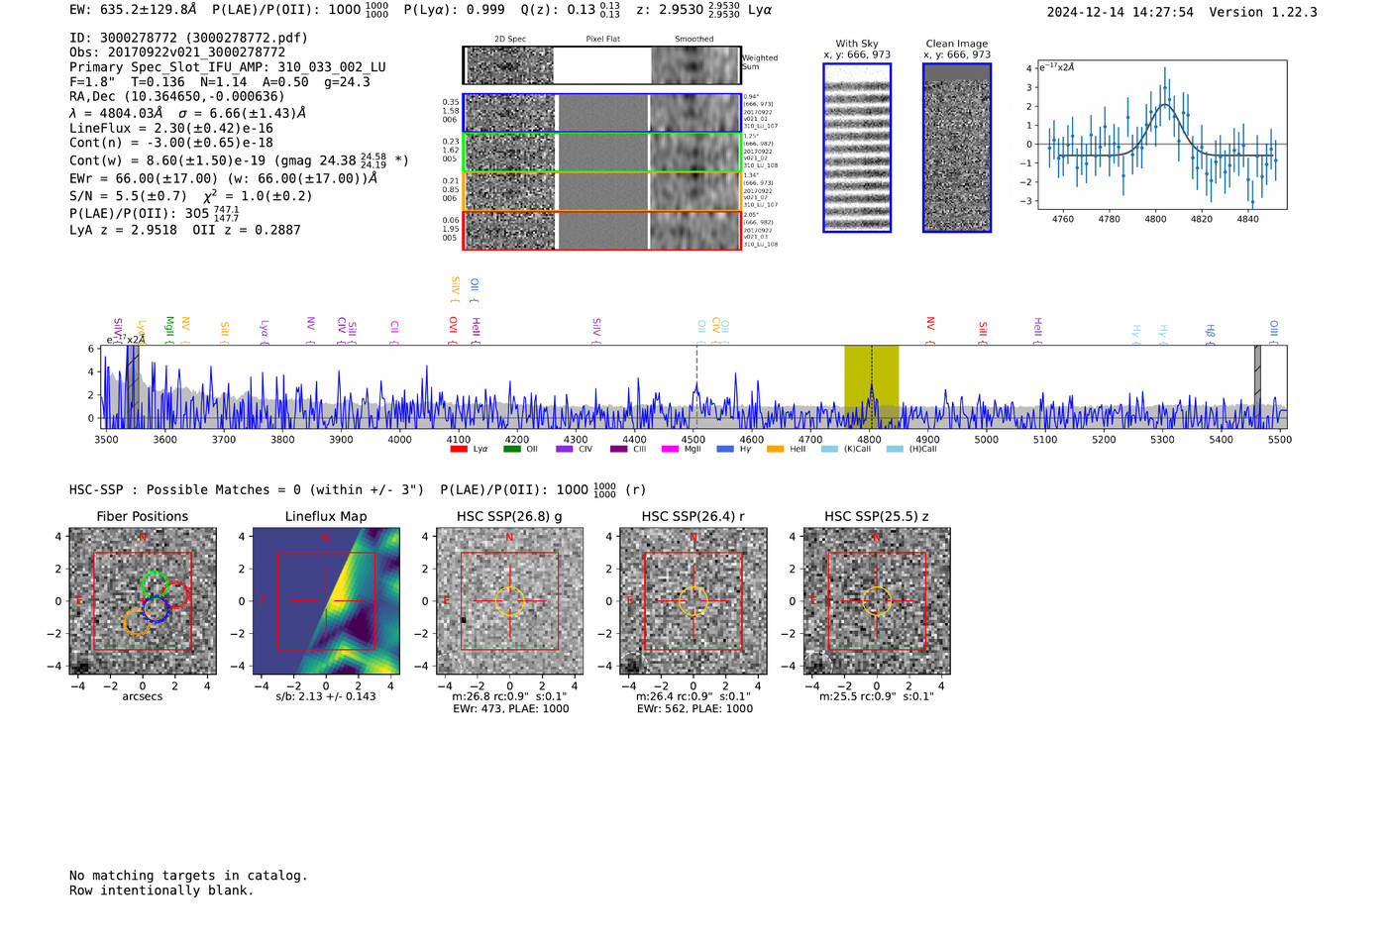This screenshot has width=1387, height=944.
Task: Click the red Lyα legend swatch
Action: (459, 449)
